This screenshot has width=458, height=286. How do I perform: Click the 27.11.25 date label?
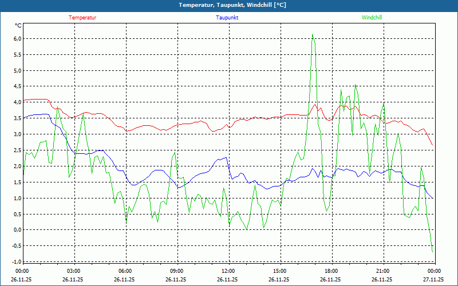(433, 280)
